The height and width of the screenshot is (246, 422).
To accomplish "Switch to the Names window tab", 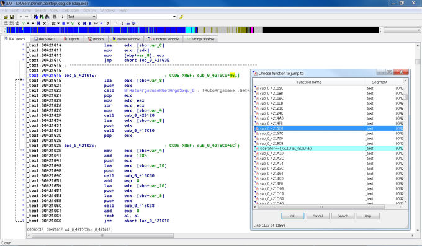I will coord(126,39).
